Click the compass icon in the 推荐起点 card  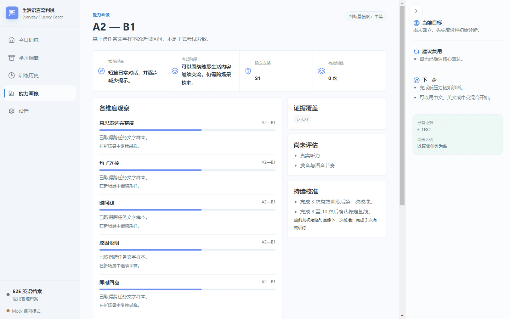coord(101,71)
